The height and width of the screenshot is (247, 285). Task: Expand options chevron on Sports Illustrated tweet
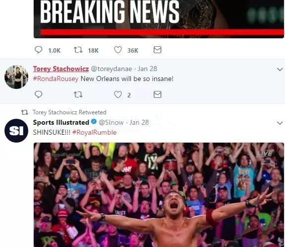pyautogui.click(x=280, y=123)
